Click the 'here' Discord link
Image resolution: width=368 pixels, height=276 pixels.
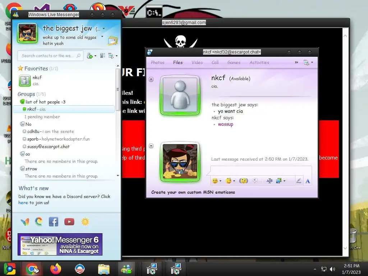pyautogui.click(x=23, y=203)
